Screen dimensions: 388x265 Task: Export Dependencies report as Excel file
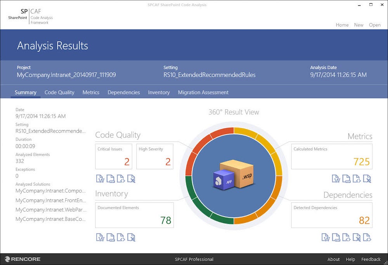(x=357, y=237)
